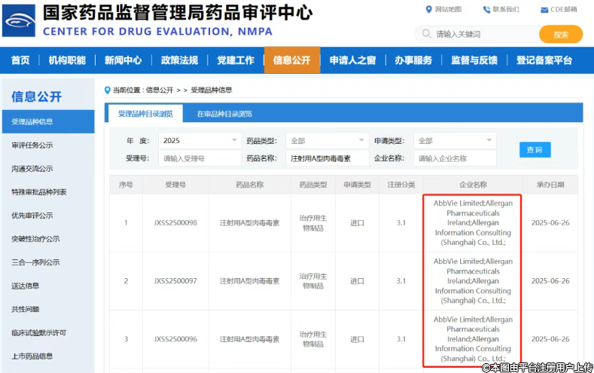Focus the 企业名称 input field

(455, 159)
